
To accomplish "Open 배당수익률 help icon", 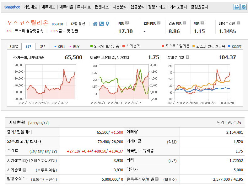I will click(238, 23).
